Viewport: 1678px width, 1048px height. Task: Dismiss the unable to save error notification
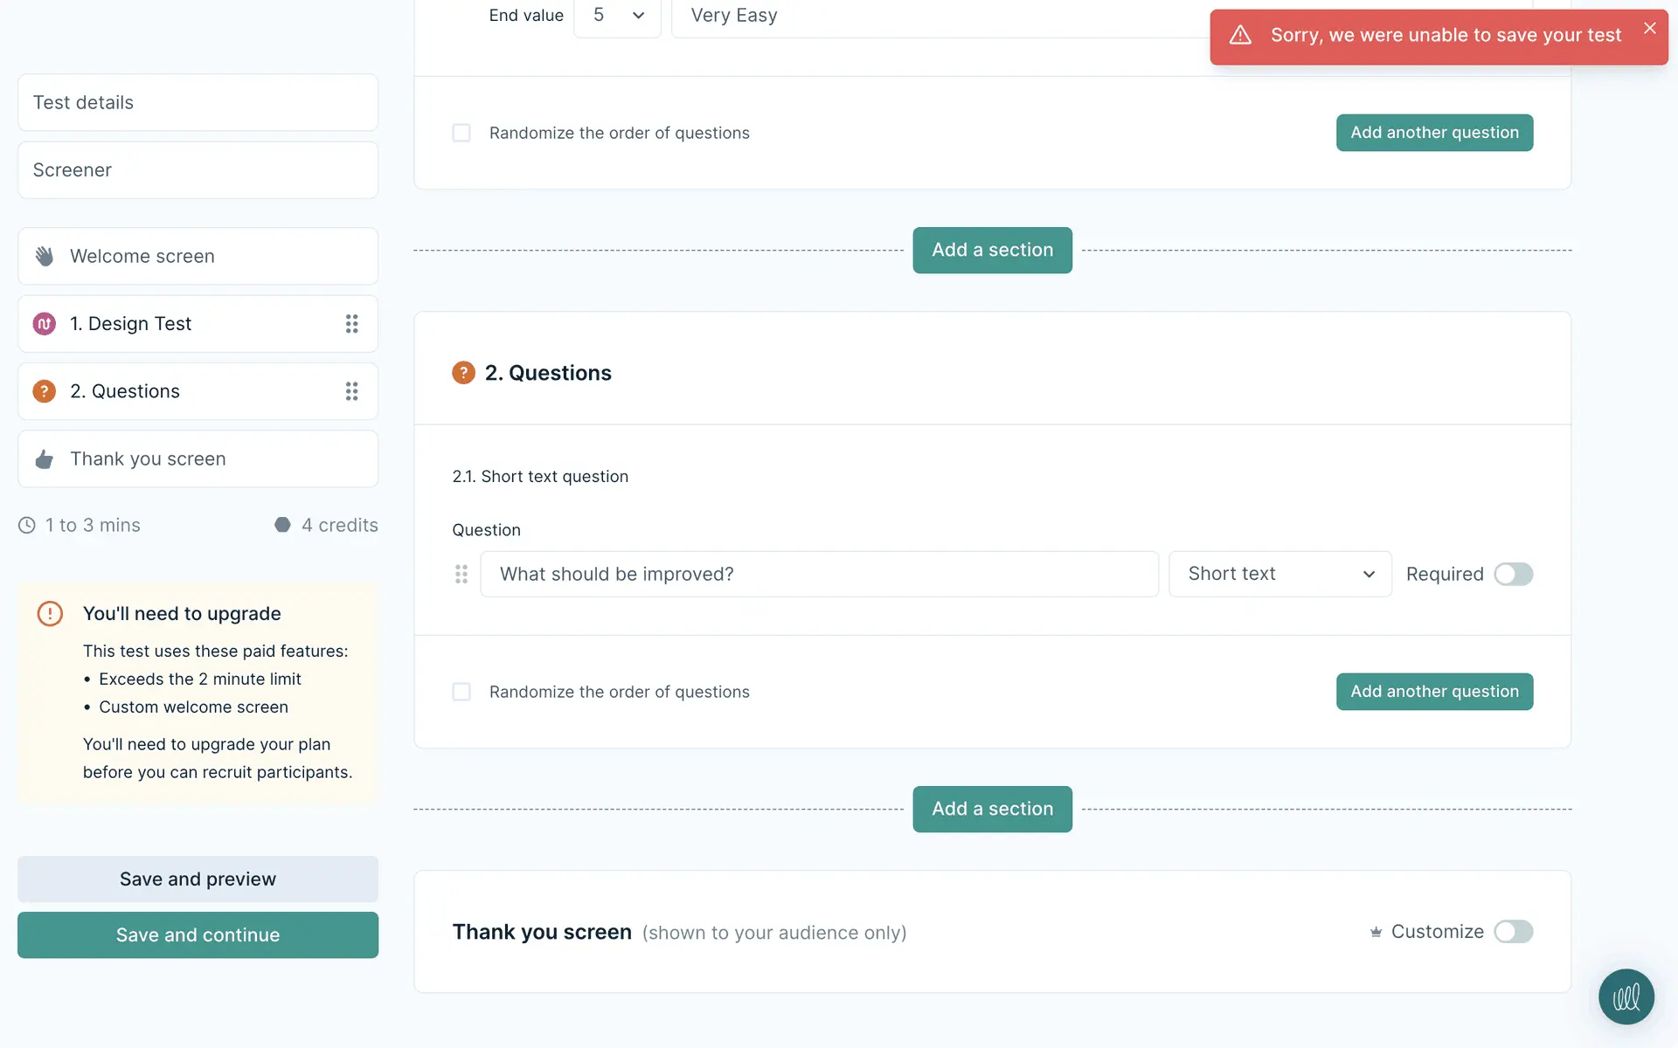(1649, 29)
